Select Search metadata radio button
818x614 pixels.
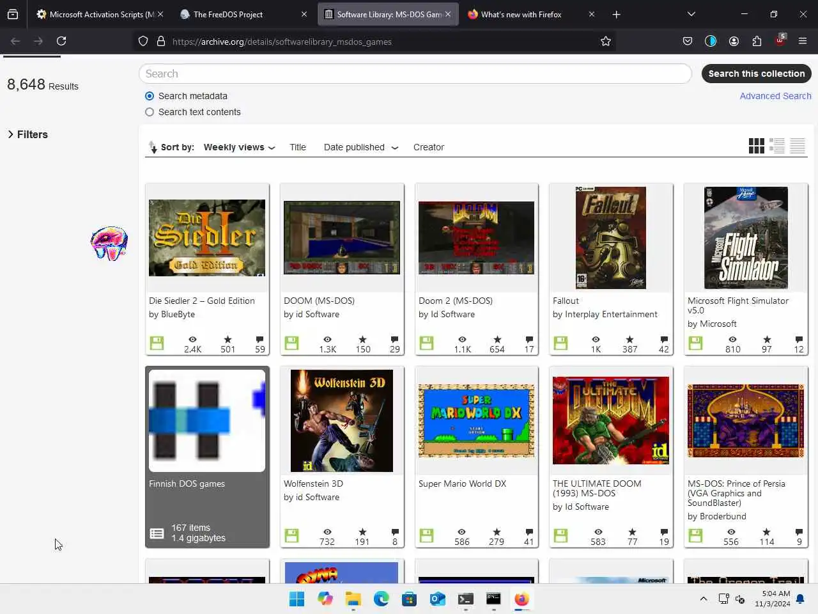click(x=150, y=96)
